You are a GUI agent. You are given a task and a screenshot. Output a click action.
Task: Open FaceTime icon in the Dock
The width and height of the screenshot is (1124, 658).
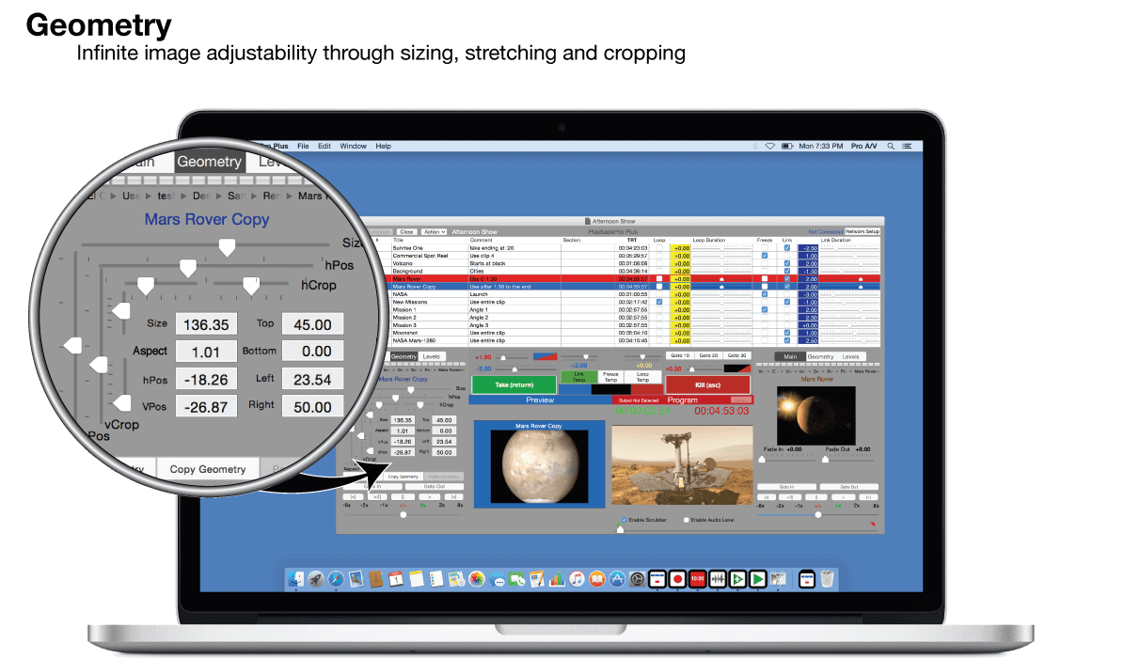(x=516, y=578)
